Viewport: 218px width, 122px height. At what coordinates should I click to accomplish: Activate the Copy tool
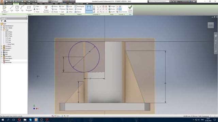[x=54, y=9]
